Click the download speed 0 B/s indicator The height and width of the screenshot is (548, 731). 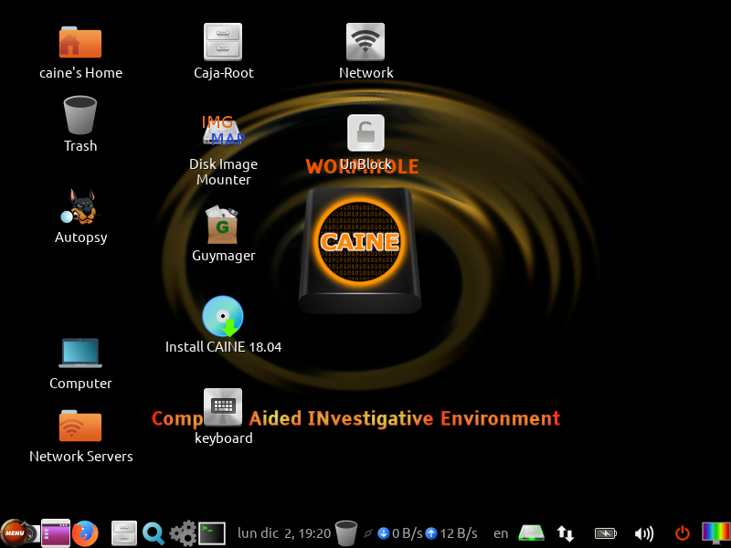point(399,533)
